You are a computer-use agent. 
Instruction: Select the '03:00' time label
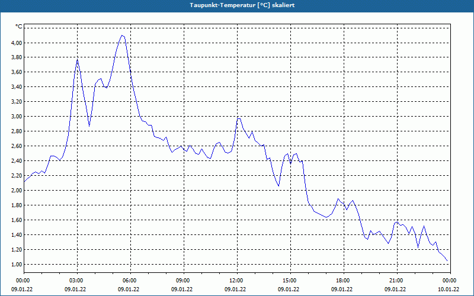point(75,281)
